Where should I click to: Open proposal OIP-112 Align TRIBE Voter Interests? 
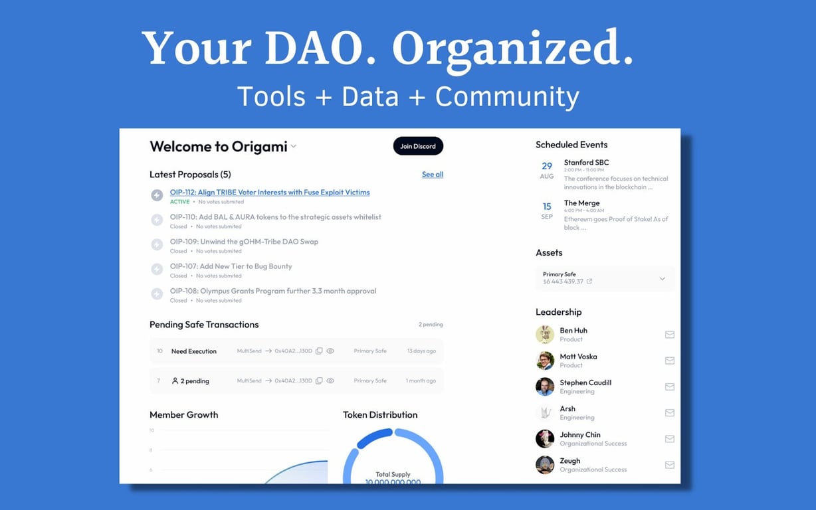click(x=270, y=193)
